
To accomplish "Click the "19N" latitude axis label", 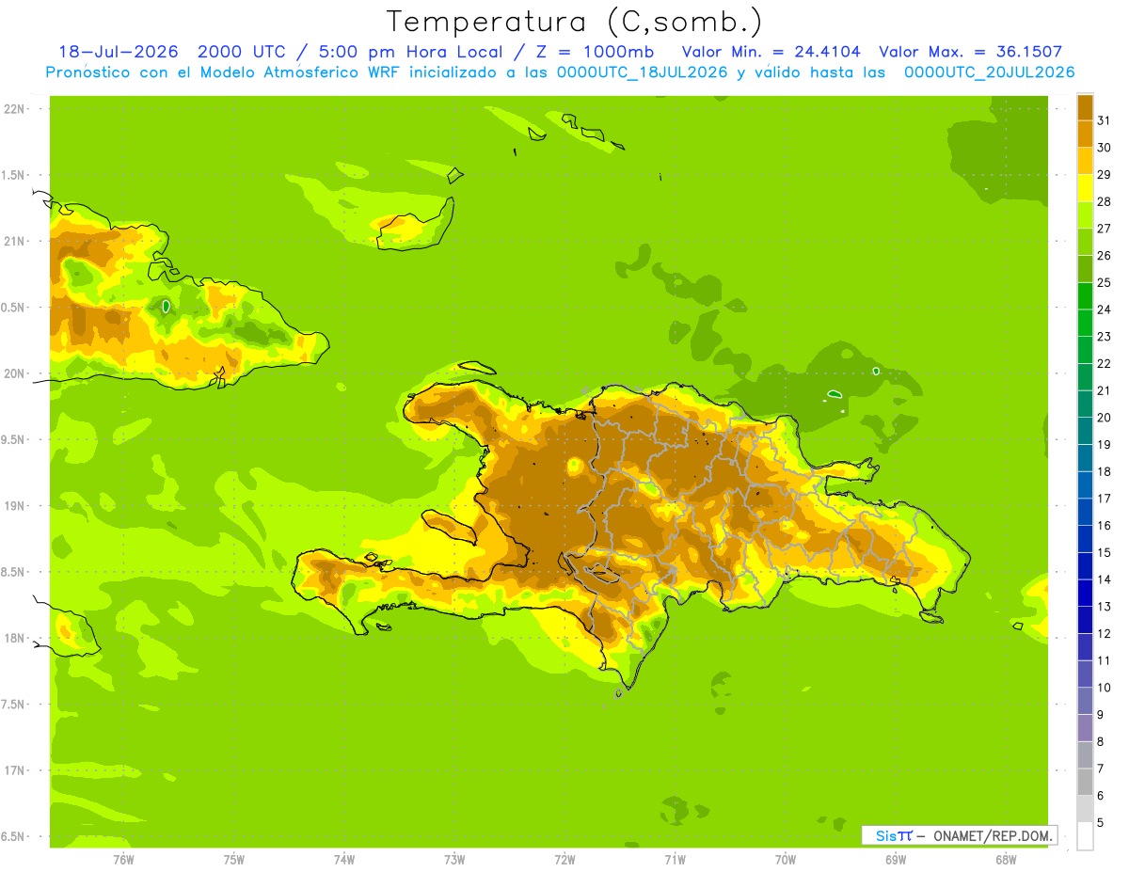I will click(x=16, y=506).
